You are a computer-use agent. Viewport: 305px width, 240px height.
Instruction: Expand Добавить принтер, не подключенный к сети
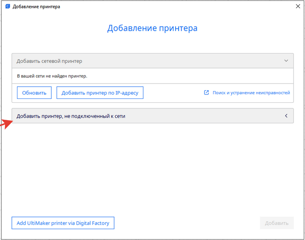pyautogui.click(x=152, y=116)
